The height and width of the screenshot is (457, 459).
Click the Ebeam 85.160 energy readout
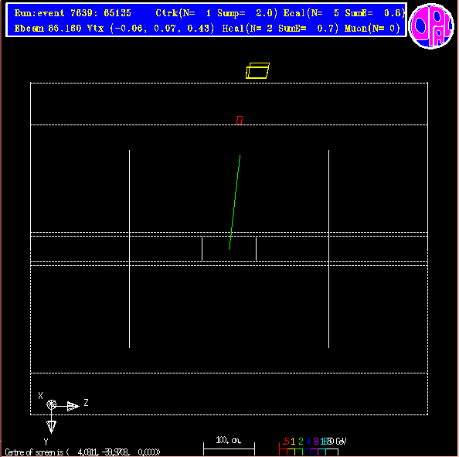[x=48, y=29]
